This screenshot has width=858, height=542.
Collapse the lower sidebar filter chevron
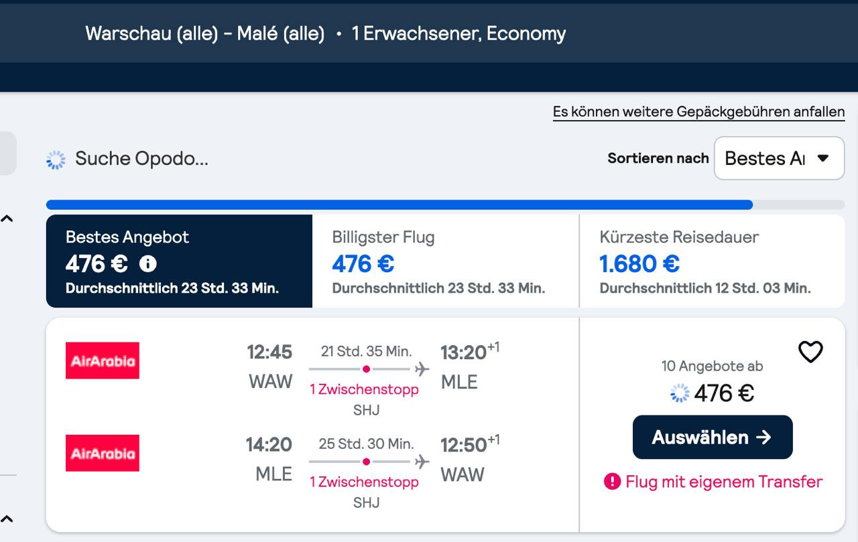click(7, 519)
